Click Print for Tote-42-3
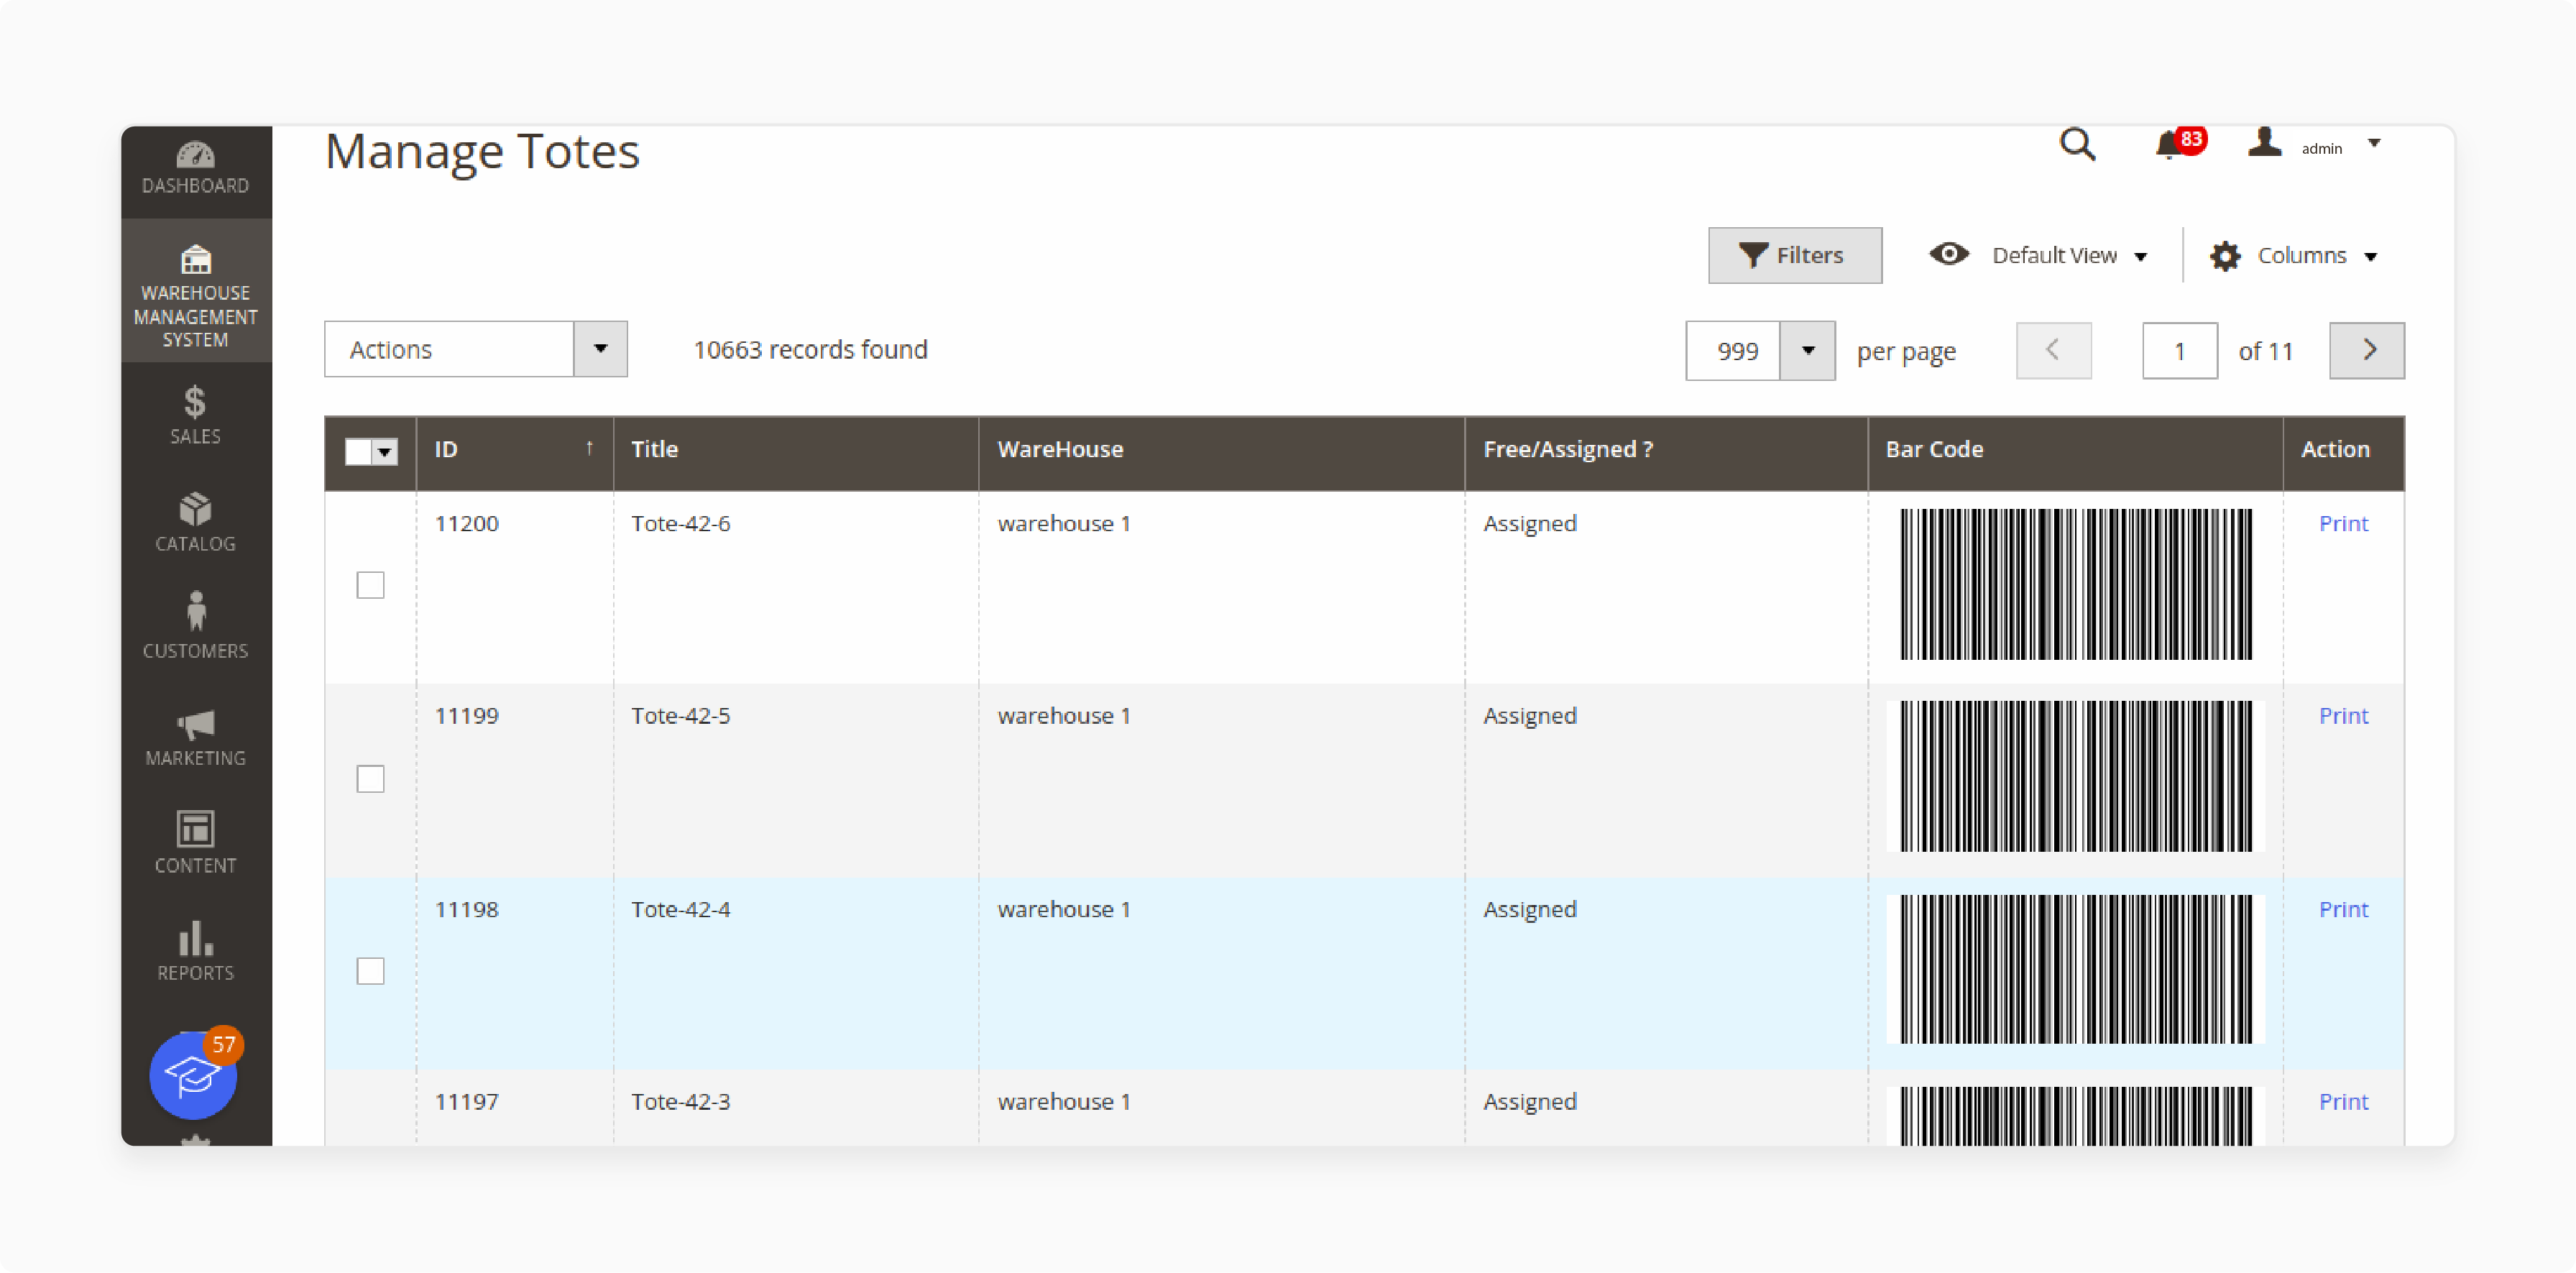 coord(2343,1101)
